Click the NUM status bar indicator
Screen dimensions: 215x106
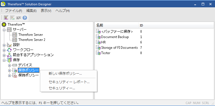pyautogui.click(x=197, y=103)
